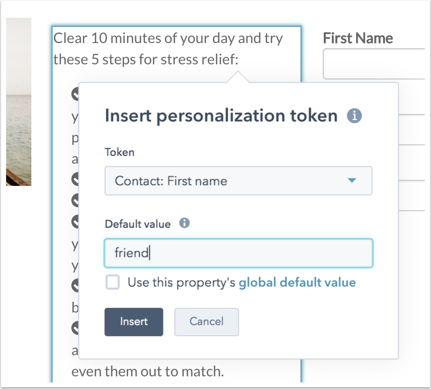Focus the Default value field containing friend
Screen dimensions: 431x389
click(x=238, y=253)
